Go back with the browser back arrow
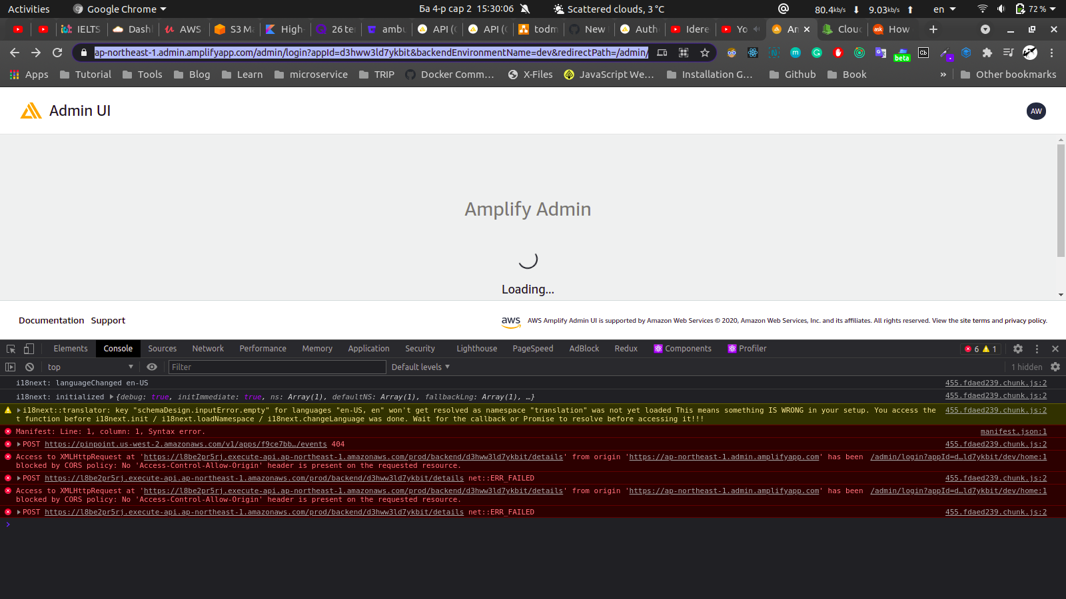This screenshot has width=1066, height=599. point(15,53)
